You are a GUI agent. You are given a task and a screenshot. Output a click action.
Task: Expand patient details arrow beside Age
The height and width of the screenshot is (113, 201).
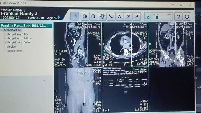pyautogui.click(x=59, y=17)
